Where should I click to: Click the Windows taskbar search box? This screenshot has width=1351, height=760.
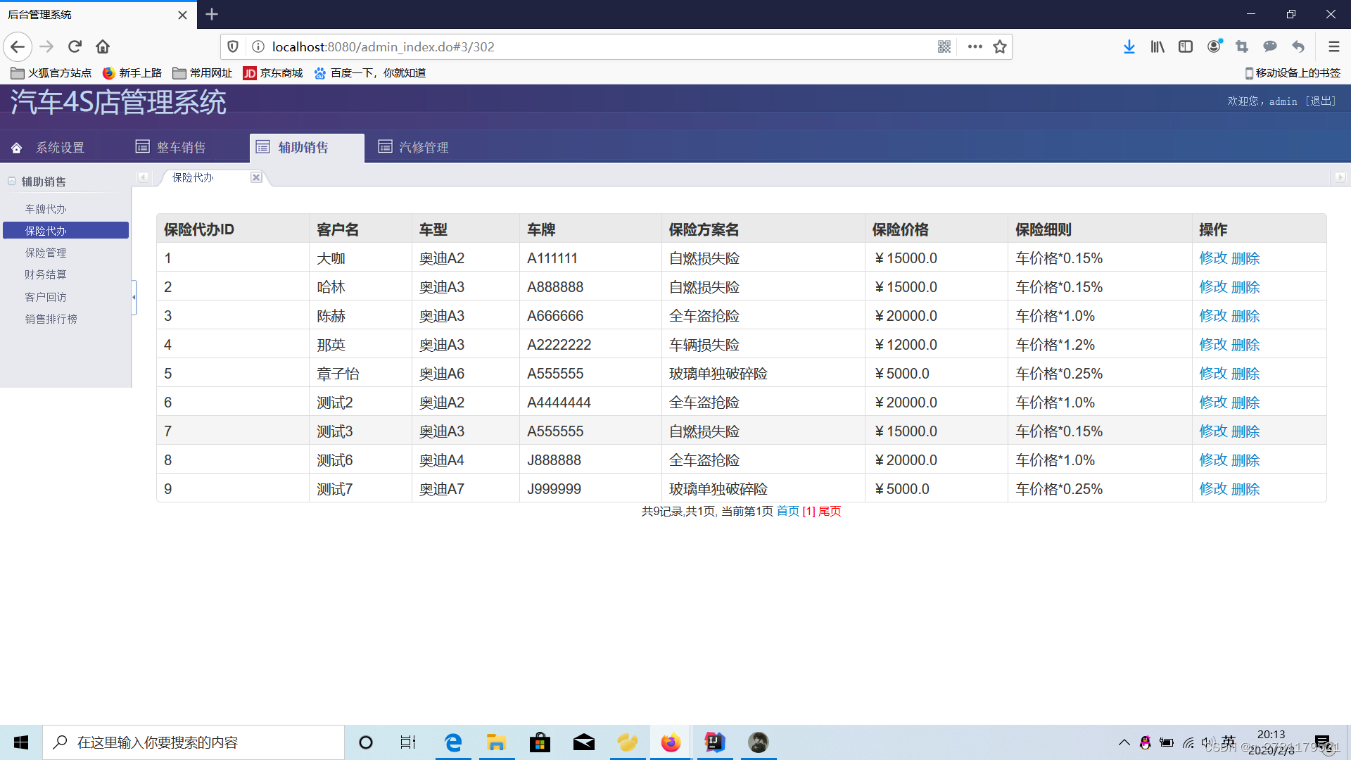pos(194,742)
